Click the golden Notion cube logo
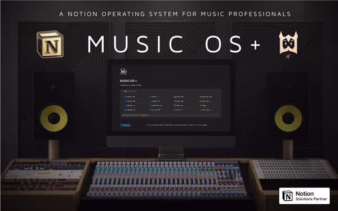 coord(50,44)
